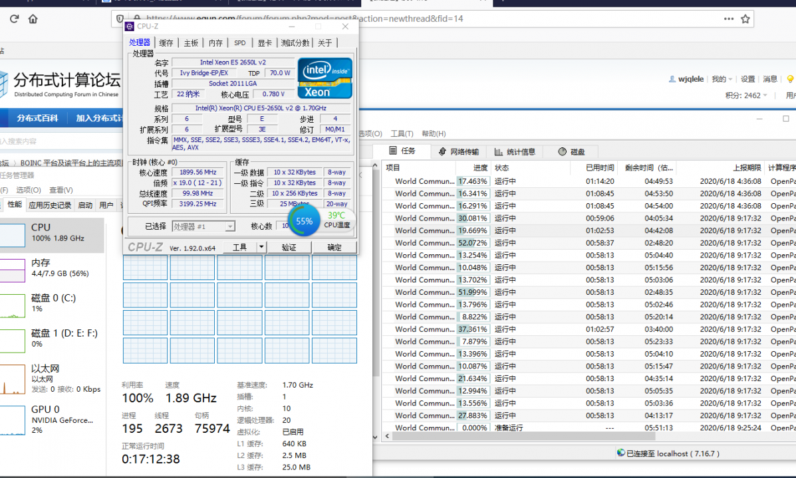Click the 52.072% task progress bar
Viewport: 796px width, 478px height.
473,243
